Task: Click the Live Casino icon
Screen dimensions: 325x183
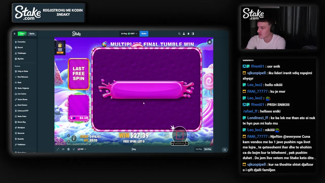Action: click(x=16, y=94)
